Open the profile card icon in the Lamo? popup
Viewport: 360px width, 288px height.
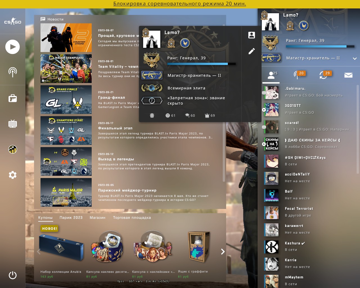pos(251,35)
